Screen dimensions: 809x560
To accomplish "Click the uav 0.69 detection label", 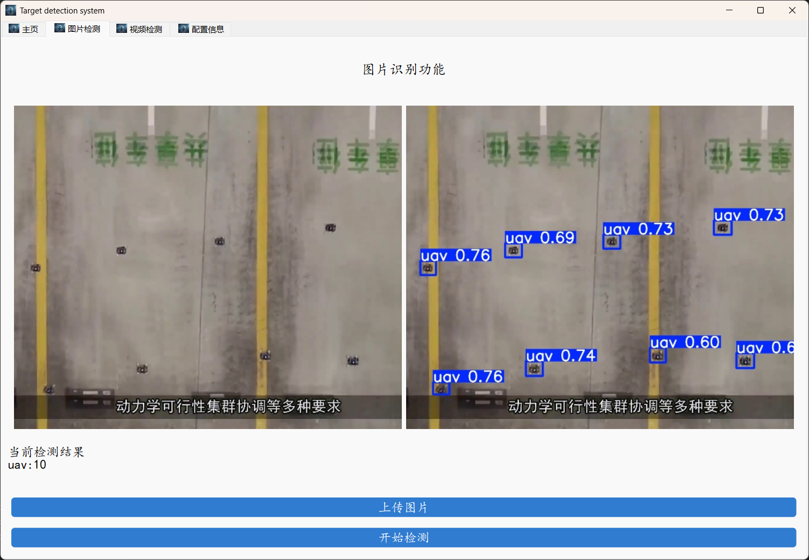I will point(540,238).
